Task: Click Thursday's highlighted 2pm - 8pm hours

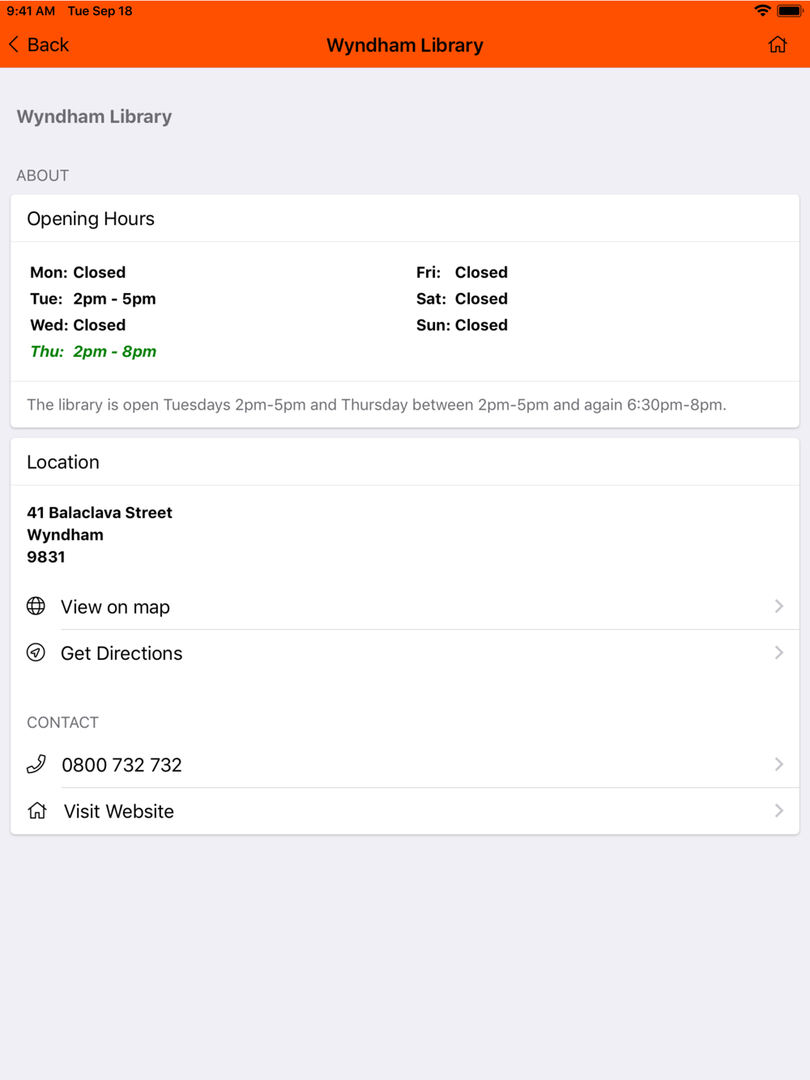Action: click(114, 351)
